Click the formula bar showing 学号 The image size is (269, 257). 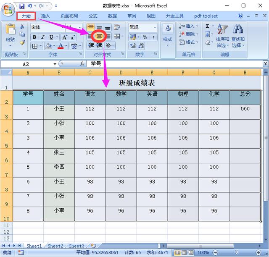pyautogui.click(x=174, y=64)
